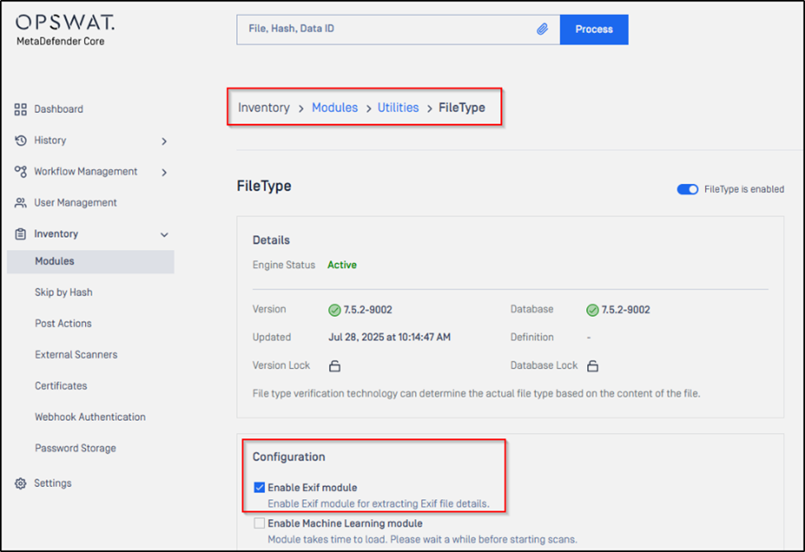Click the Definition label
Screen dimensions: 805x552
coord(532,337)
